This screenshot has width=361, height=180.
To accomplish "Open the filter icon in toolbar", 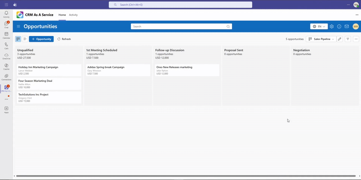I will [348, 39].
